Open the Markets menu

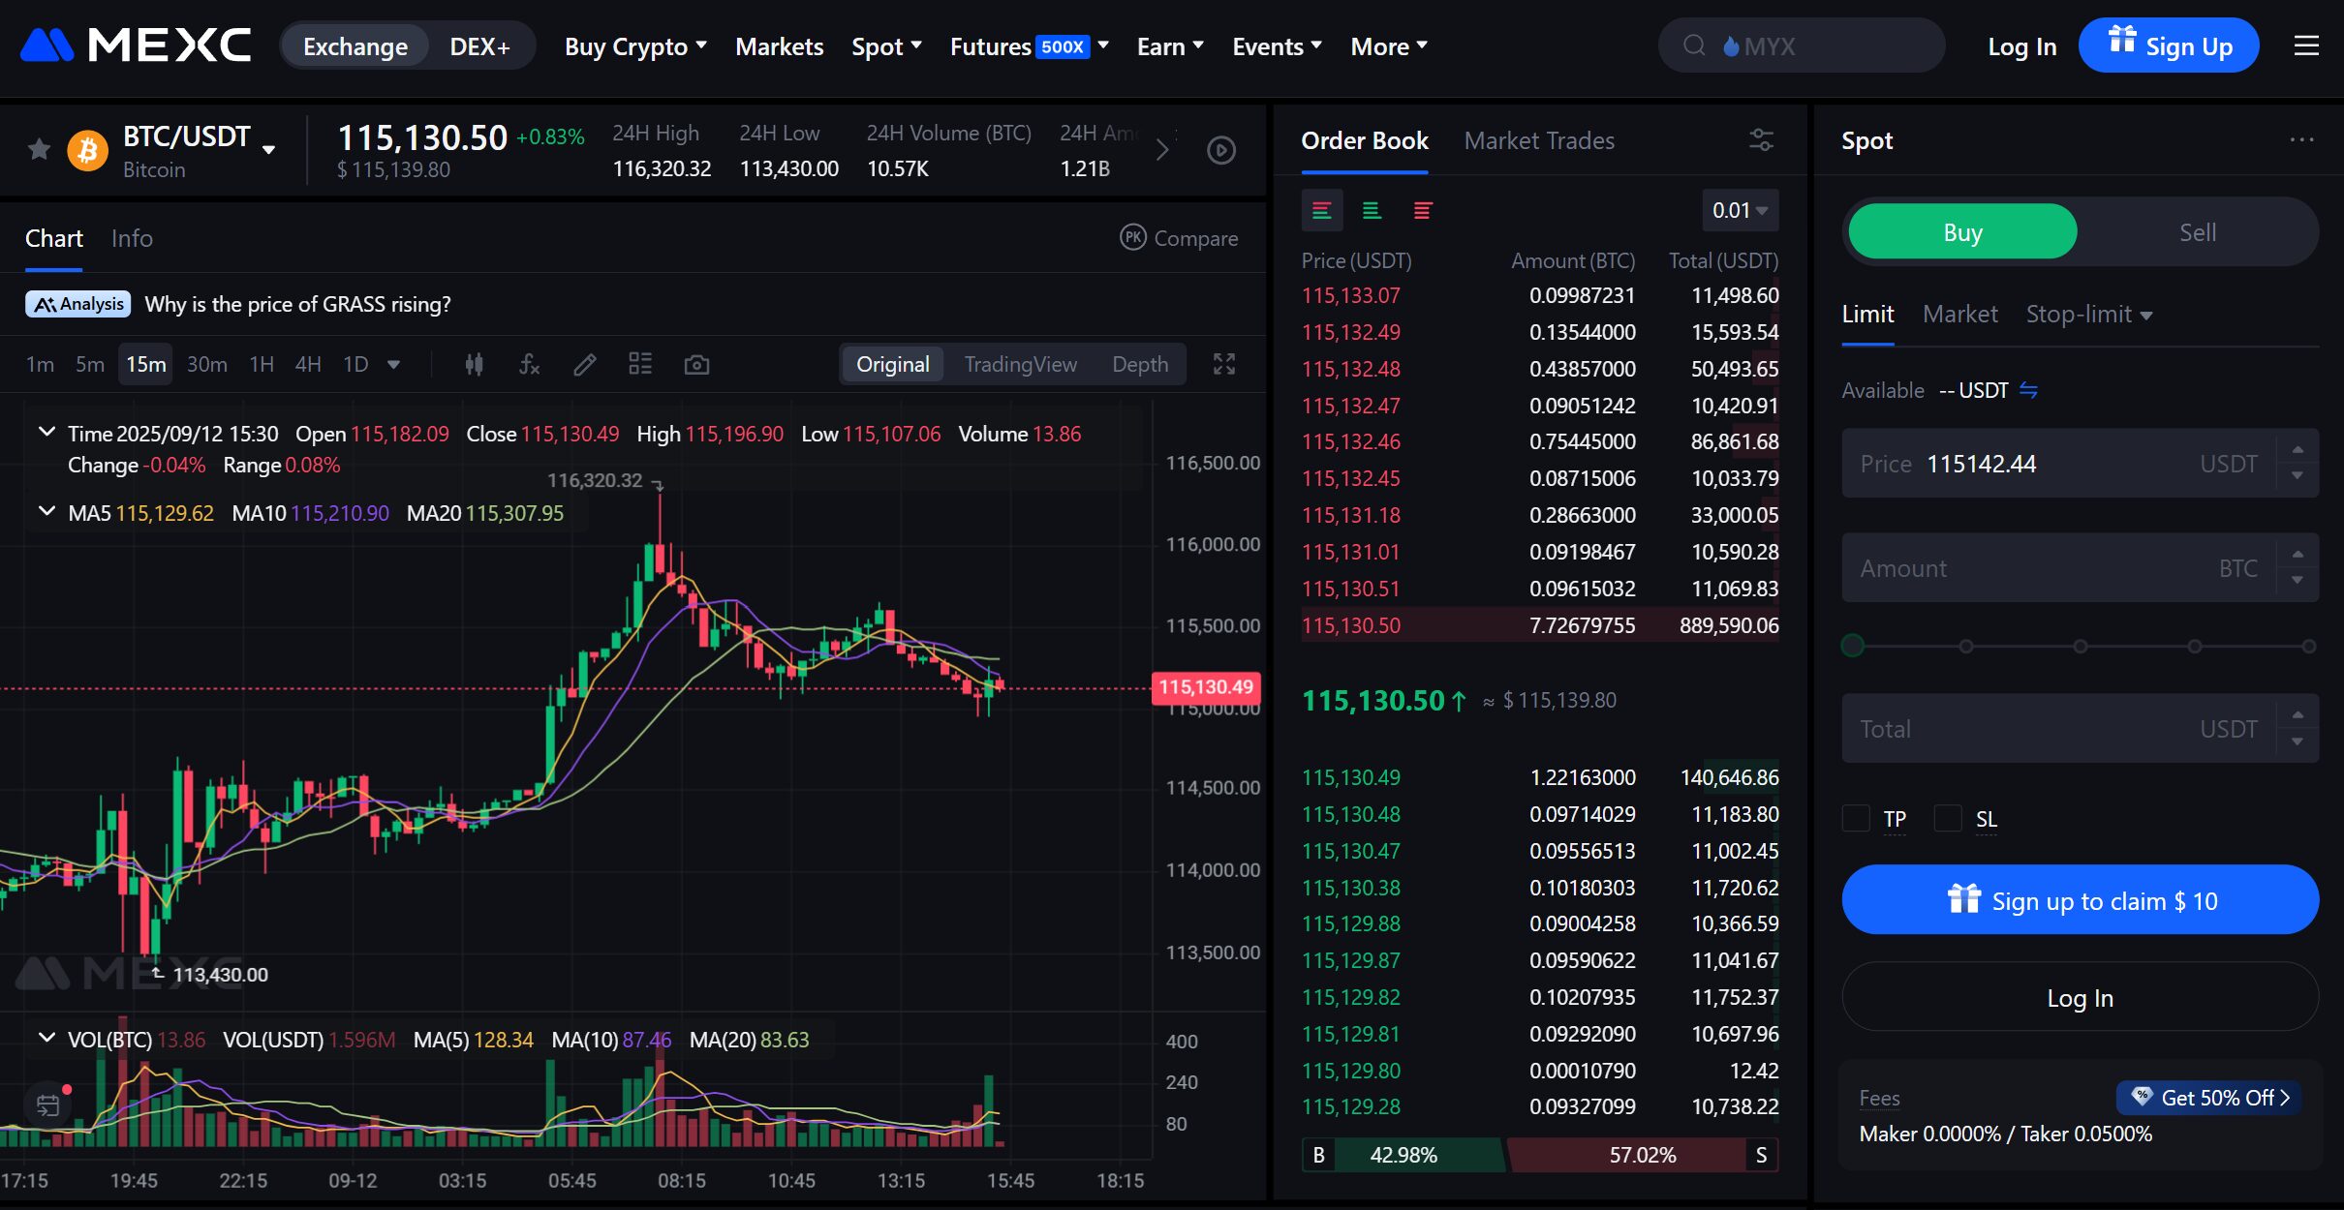point(778,45)
